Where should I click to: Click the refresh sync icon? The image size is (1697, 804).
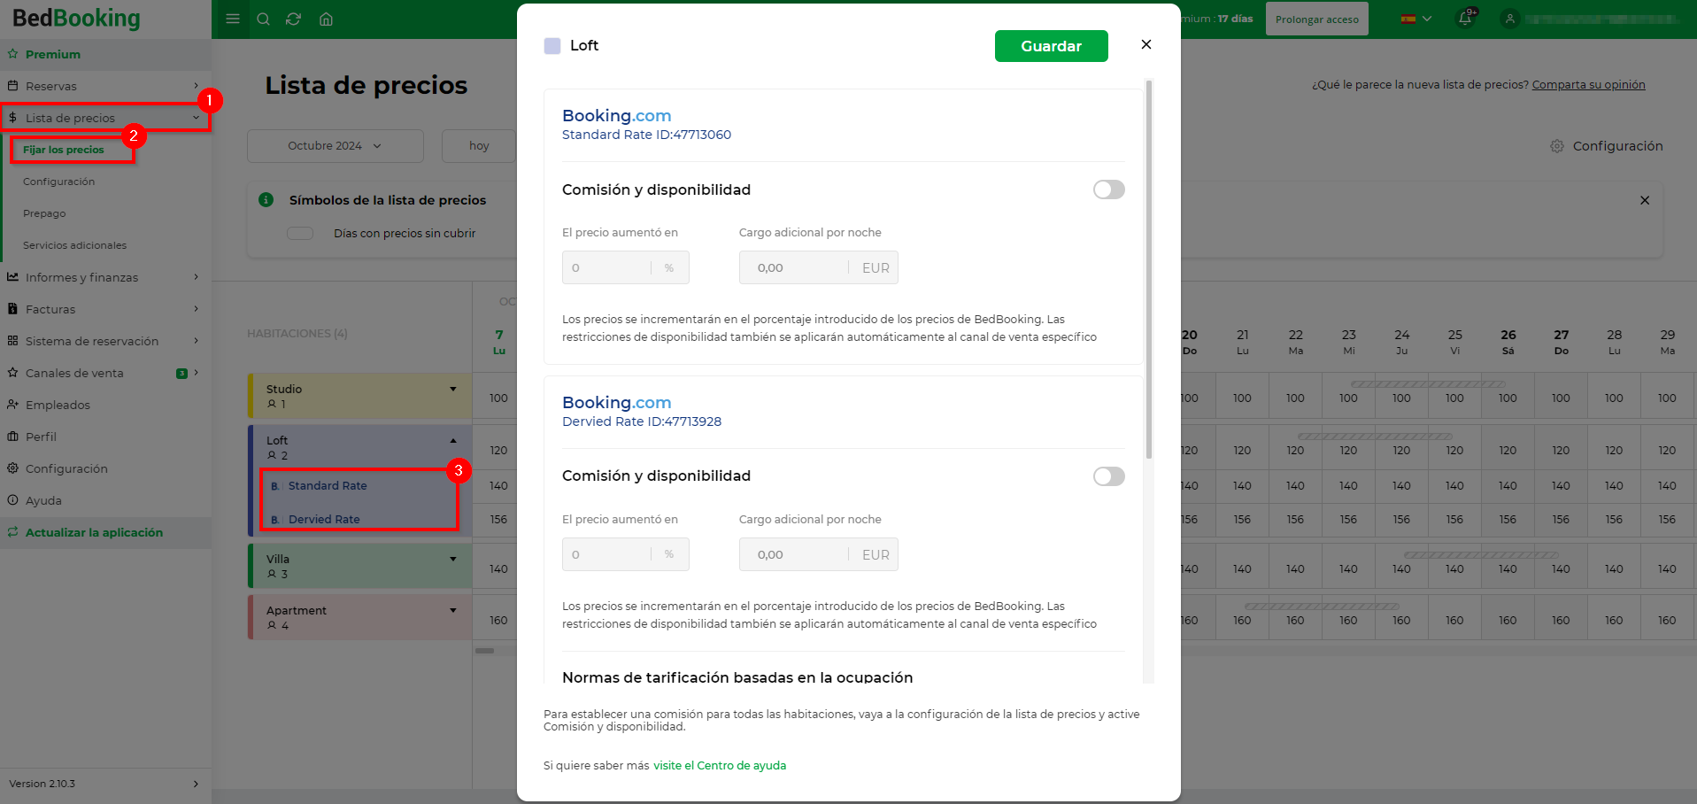pos(294,19)
